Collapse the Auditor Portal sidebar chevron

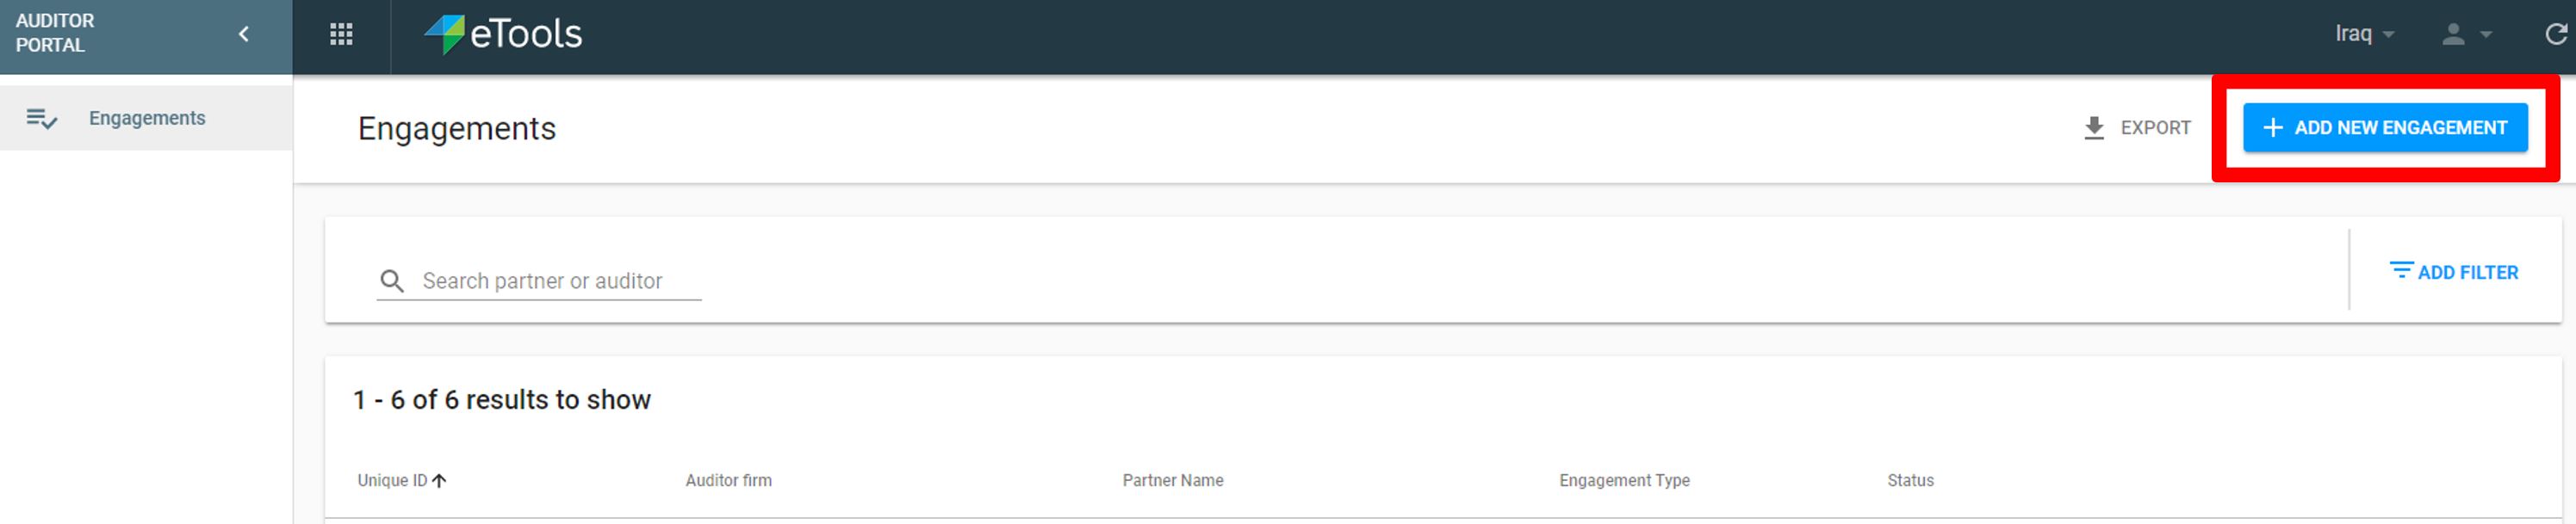click(243, 35)
